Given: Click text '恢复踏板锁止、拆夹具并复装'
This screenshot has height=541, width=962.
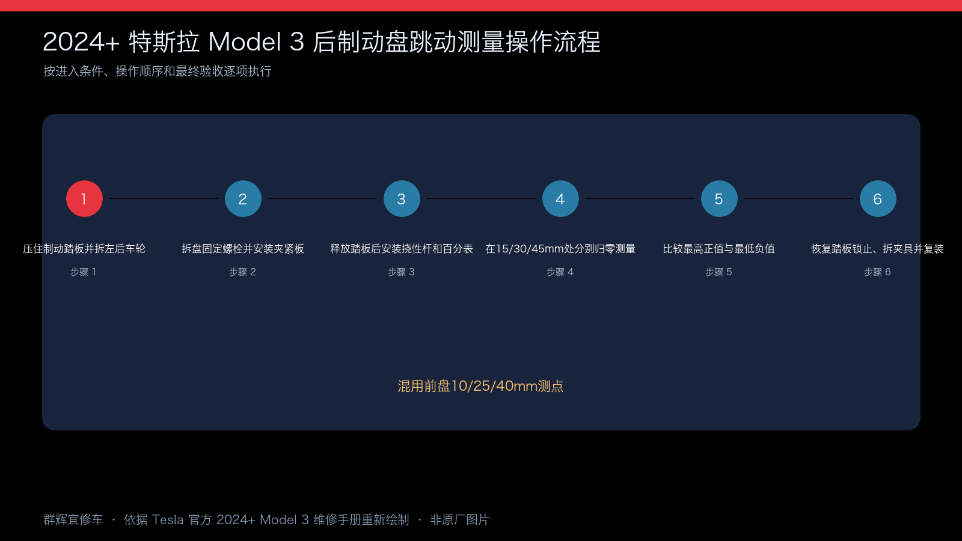Looking at the screenshot, I should (x=878, y=249).
